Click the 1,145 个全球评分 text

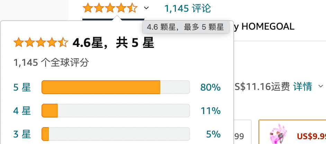51,62
